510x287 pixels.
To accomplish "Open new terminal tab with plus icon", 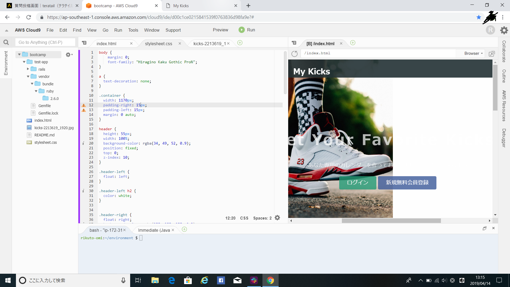I will click(184, 229).
